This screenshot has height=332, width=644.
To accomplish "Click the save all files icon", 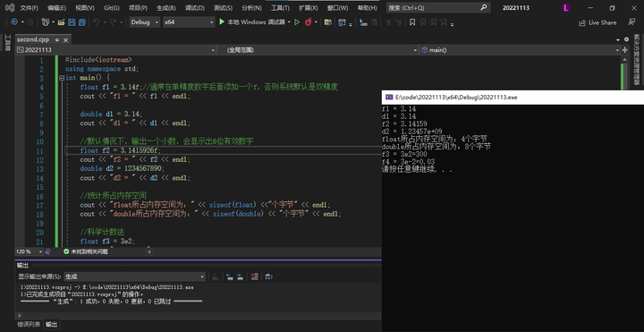I will click(x=82, y=22).
